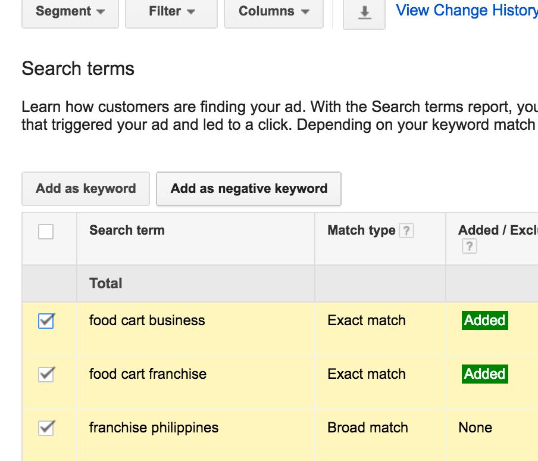Uncheck the food cart business row
This screenshot has width=538, height=461.
coord(46,320)
